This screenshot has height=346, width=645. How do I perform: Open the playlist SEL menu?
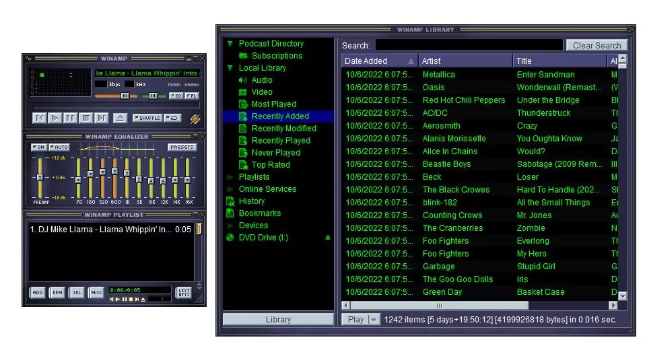pos(77,293)
